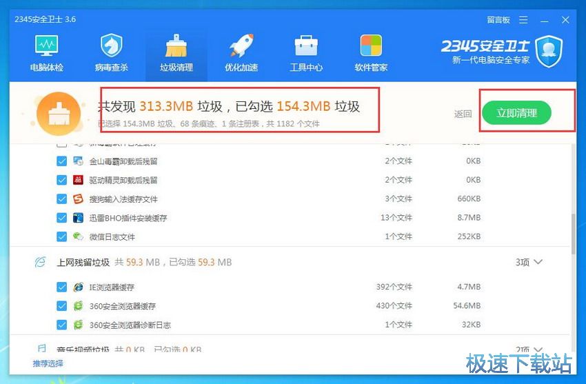
Task: Open the main menu hamburger icon
Action: 523,20
